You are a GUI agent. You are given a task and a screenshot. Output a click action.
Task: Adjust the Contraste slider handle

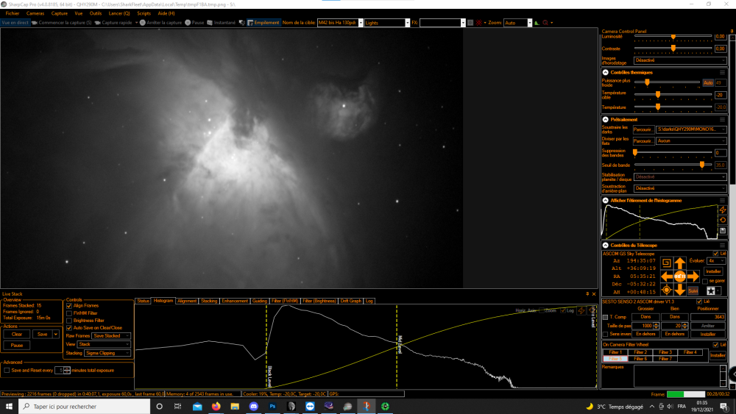click(x=673, y=49)
